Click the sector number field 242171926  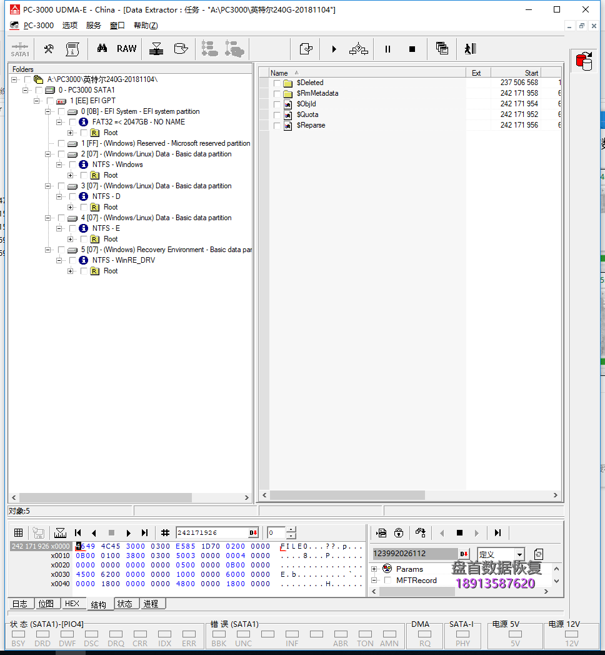tap(212, 532)
